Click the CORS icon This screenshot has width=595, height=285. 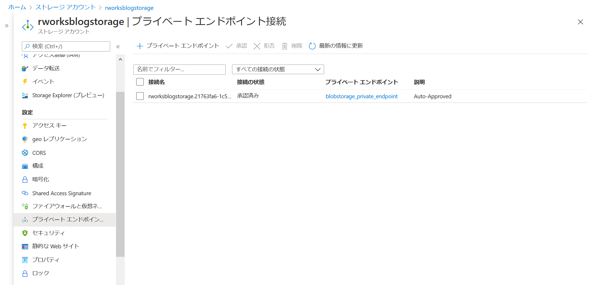click(x=25, y=153)
